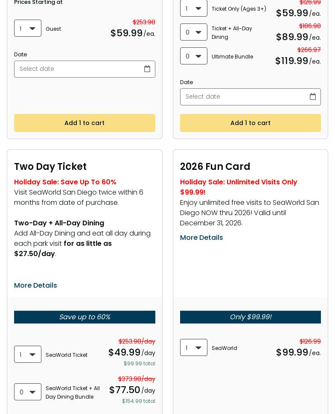The image size is (335, 414).
Task: Open calendar icon in right Date field
Action: coord(313,96)
